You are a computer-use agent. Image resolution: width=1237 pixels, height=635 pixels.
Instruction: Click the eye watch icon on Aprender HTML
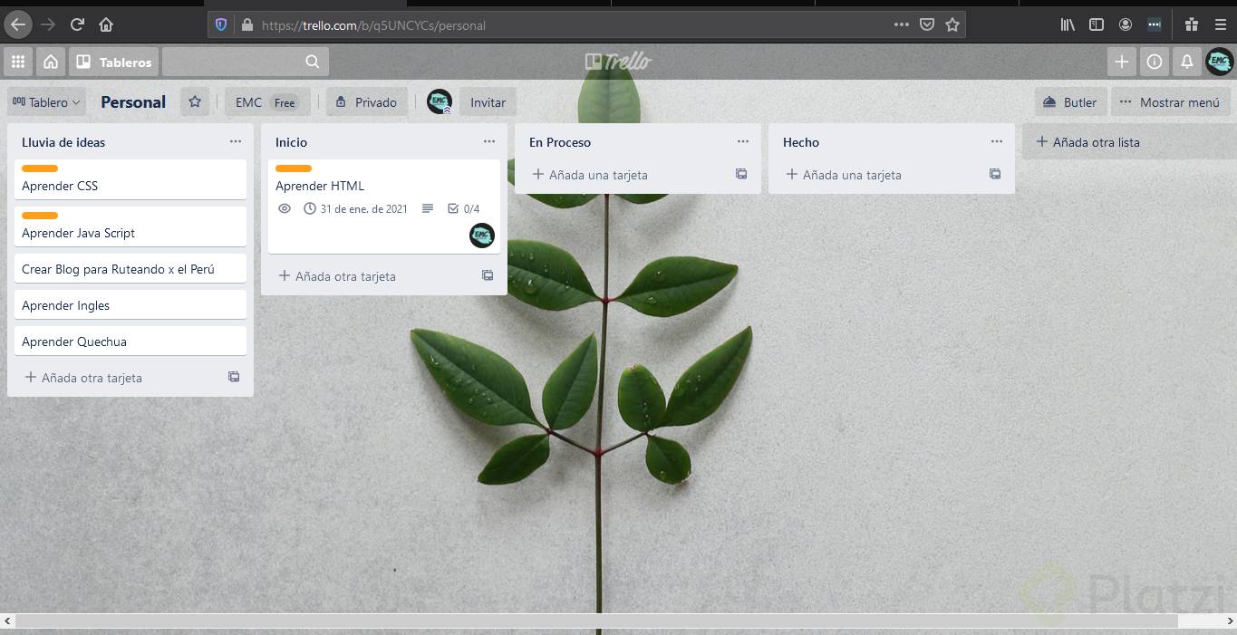pyautogui.click(x=285, y=208)
